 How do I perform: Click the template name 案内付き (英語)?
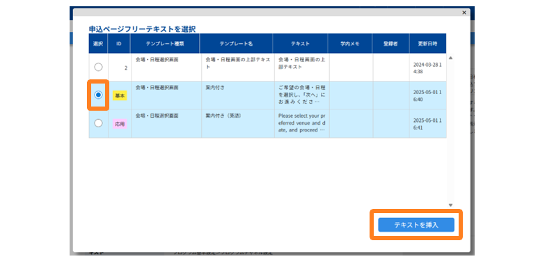coord(223,116)
